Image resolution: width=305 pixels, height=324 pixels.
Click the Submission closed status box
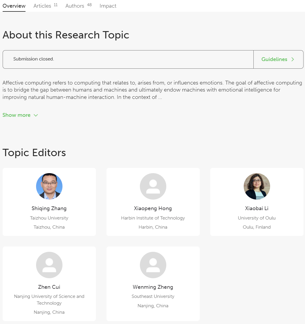128,59
